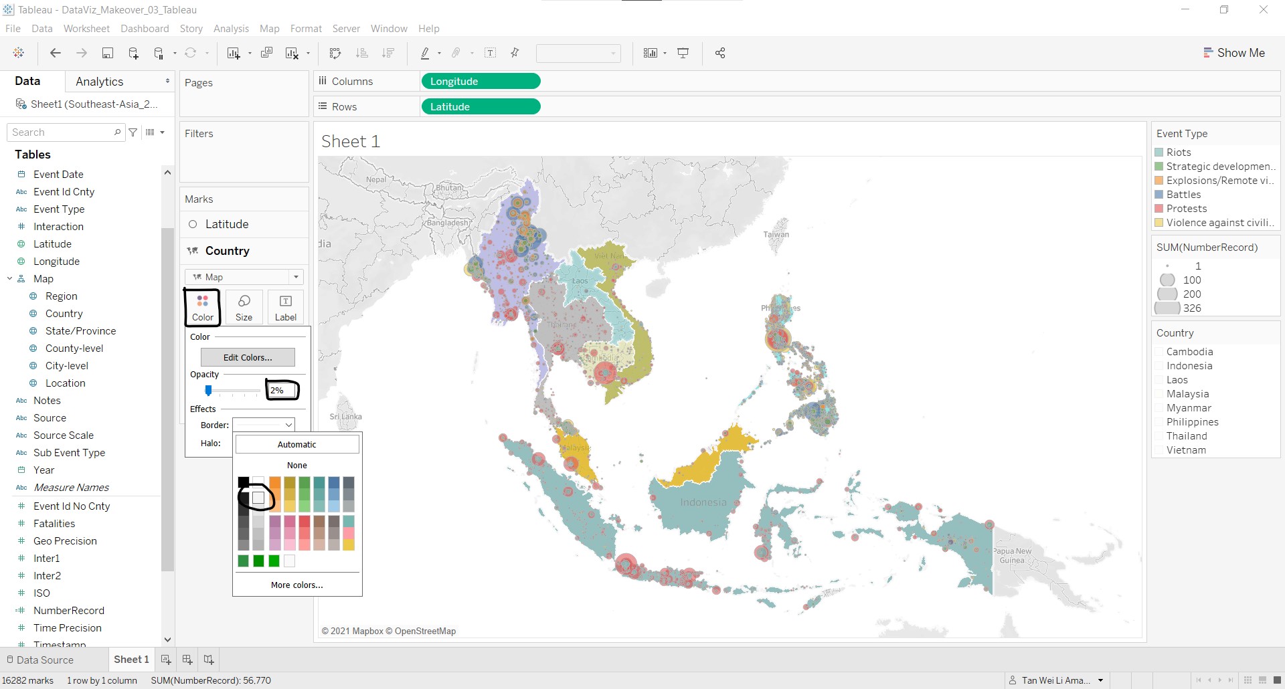Pick the black swatch in palette
1285x689 pixels.
(244, 482)
